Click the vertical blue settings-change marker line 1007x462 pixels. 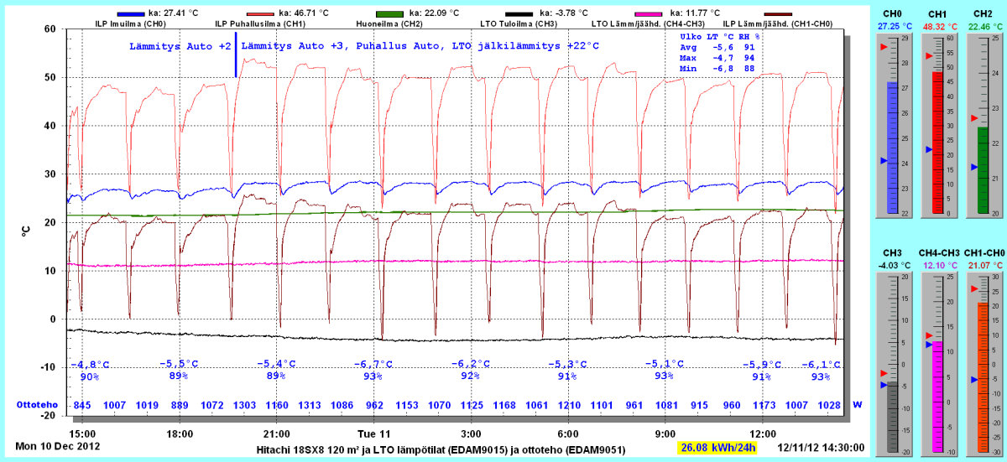point(236,55)
